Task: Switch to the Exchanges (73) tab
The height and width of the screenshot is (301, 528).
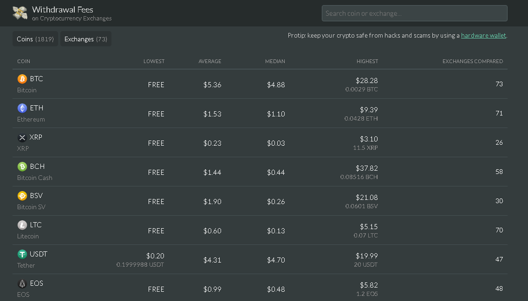Action: click(86, 39)
